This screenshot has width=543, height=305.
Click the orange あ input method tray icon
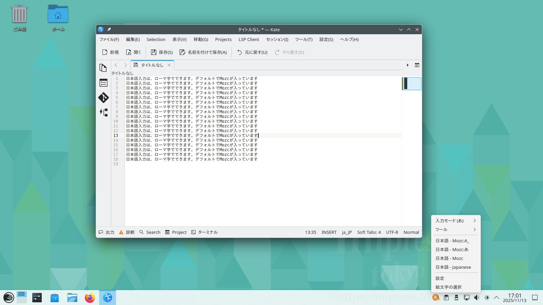436,298
